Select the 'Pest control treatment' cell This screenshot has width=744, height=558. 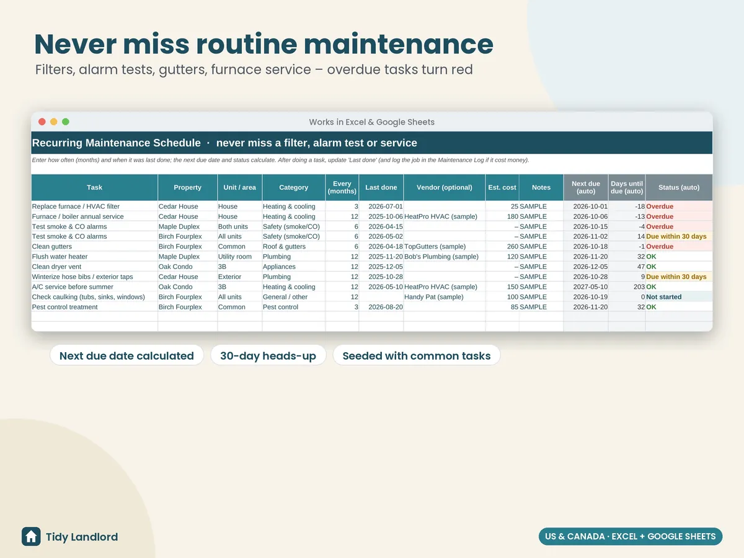(x=95, y=307)
